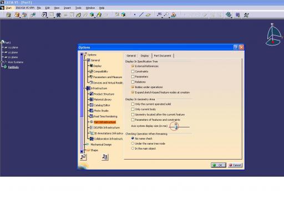Viewport: 284px width, 200px height.
Task: Enable the Constraints checkbox
Action: click(x=133, y=71)
